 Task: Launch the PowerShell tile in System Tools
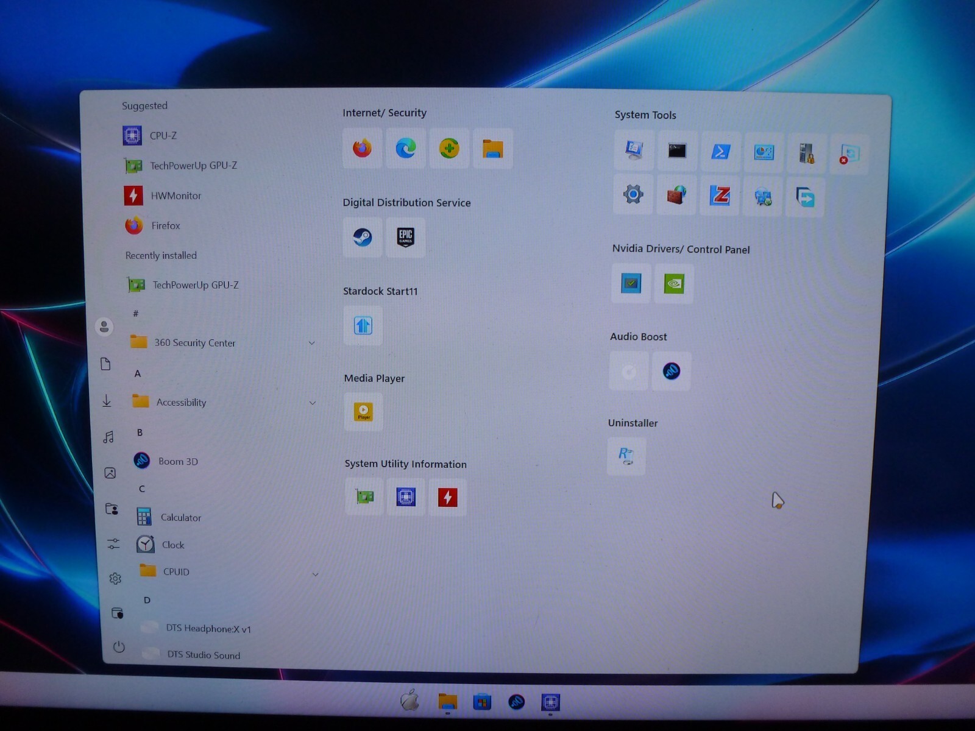point(720,151)
